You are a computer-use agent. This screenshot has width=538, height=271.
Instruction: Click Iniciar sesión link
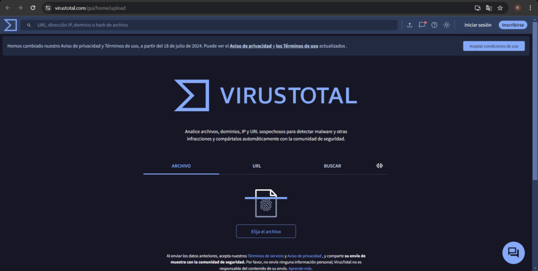478,25
